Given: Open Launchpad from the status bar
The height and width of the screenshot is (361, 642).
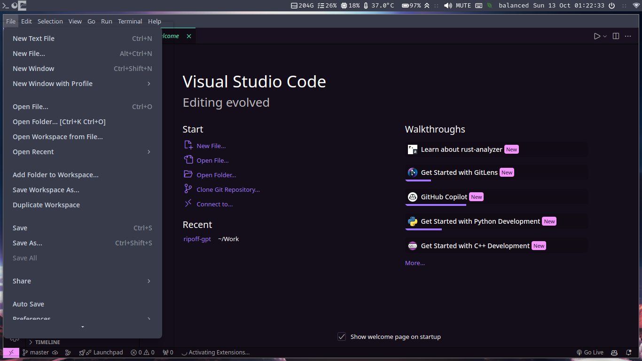Looking at the screenshot, I should point(101,353).
